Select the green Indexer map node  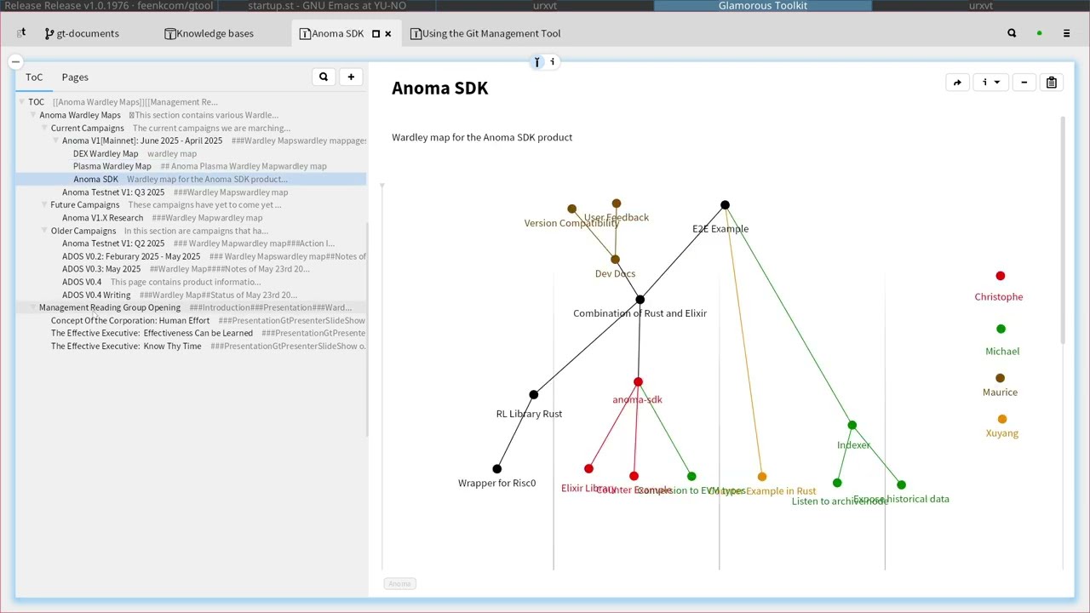852,425
